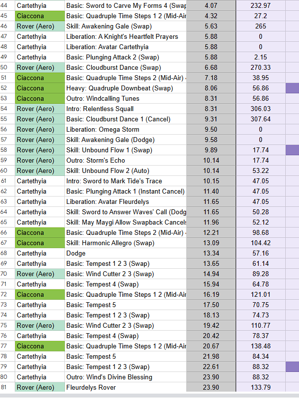Click the value 53.22
299x399 pixels.
tap(261, 171)
